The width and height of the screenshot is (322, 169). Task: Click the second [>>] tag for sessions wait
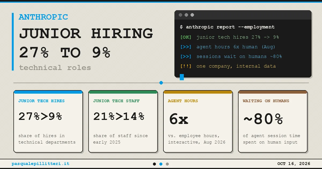(186, 57)
